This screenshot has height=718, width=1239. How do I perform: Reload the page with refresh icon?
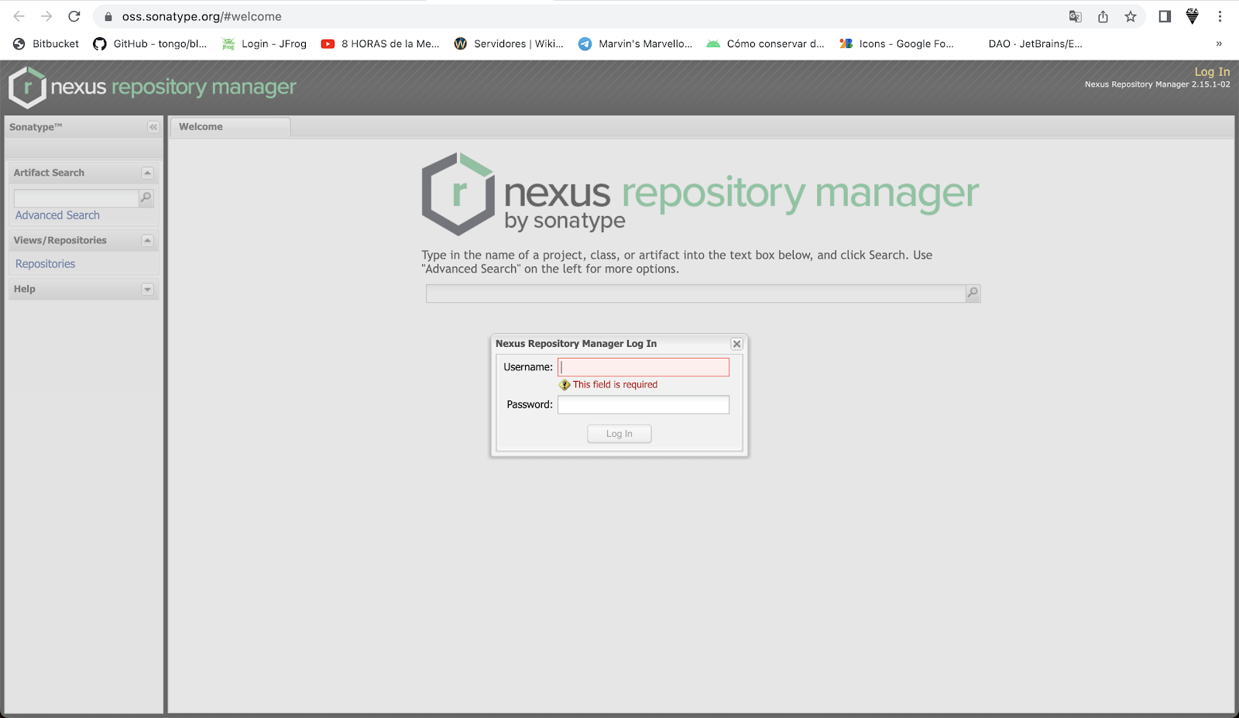(x=74, y=16)
